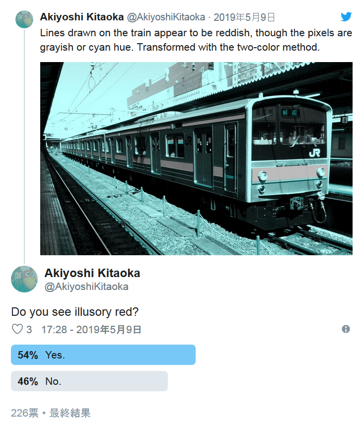Click the 46% No poll result bar
The image size is (364, 430).
click(x=89, y=381)
